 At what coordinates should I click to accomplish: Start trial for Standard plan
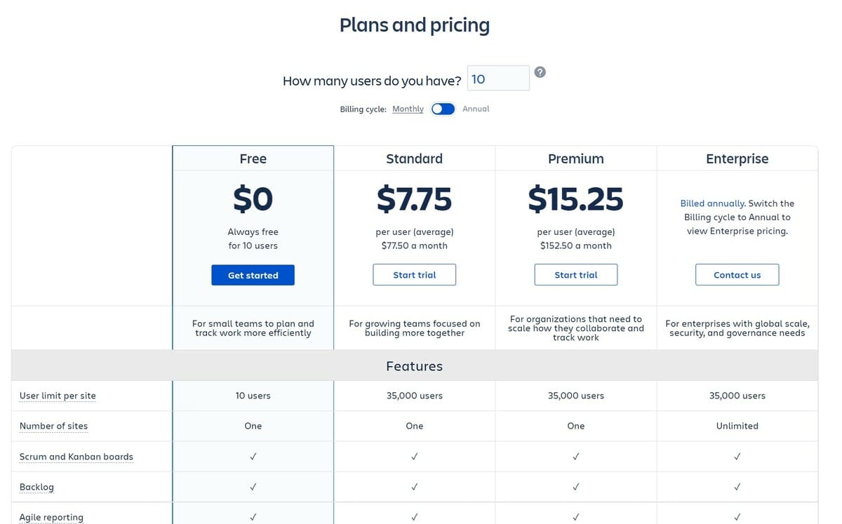pos(414,275)
